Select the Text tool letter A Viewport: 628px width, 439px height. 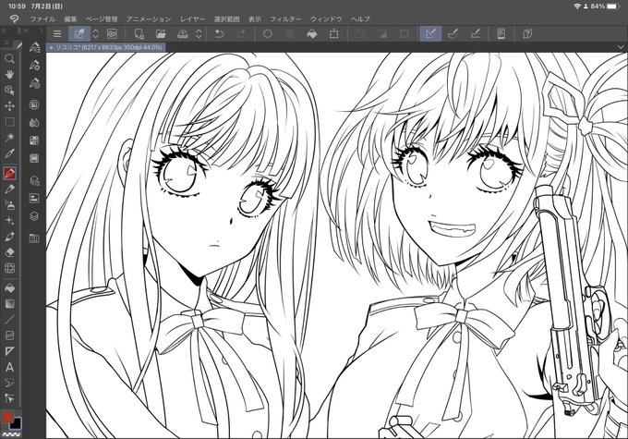pyautogui.click(x=9, y=367)
